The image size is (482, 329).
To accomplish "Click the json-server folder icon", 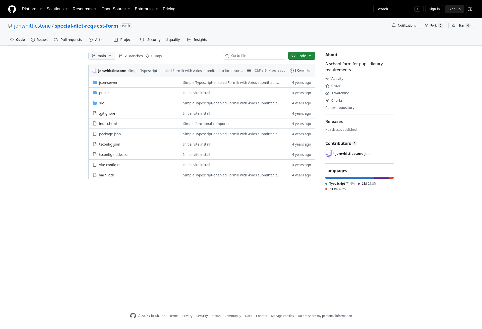I will (x=95, y=83).
